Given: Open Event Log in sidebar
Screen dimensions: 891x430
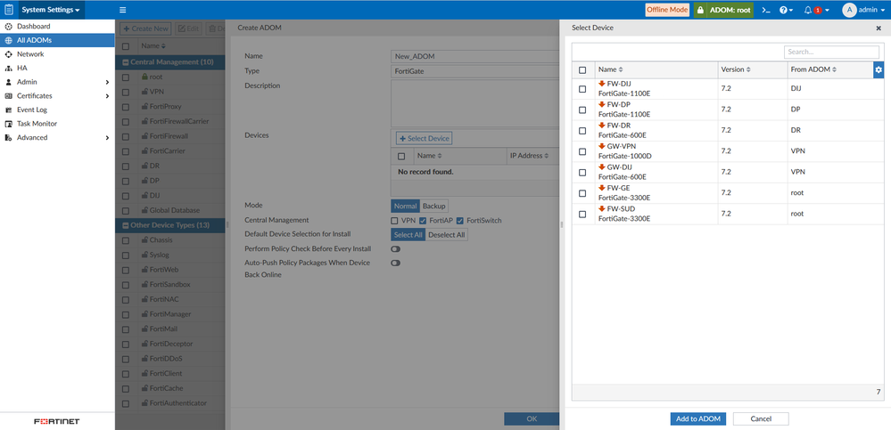Looking at the screenshot, I should (x=57, y=110).
